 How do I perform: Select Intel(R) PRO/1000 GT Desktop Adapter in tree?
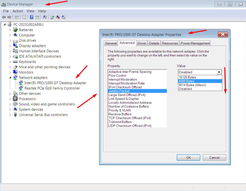coord(55,83)
